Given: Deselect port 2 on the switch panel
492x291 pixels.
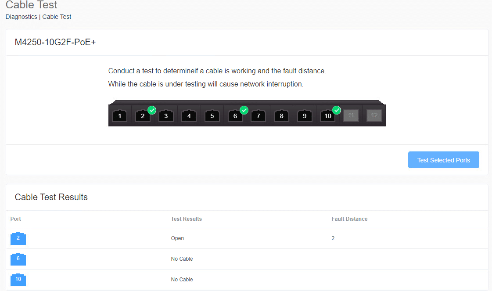Looking at the screenshot, I should [x=143, y=115].
